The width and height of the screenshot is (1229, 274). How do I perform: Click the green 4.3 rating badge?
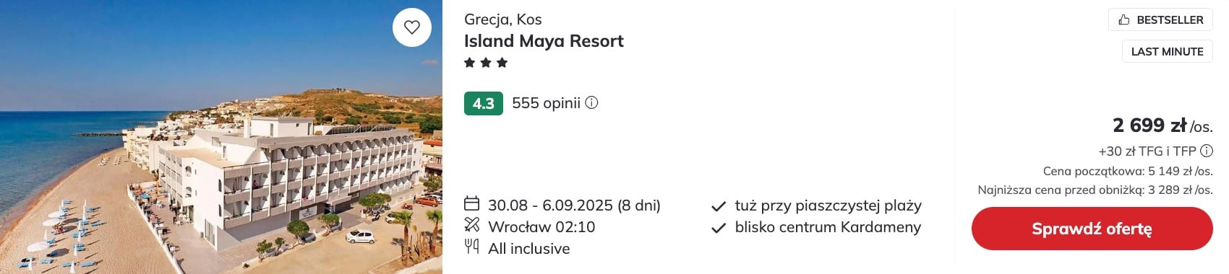click(x=484, y=103)
